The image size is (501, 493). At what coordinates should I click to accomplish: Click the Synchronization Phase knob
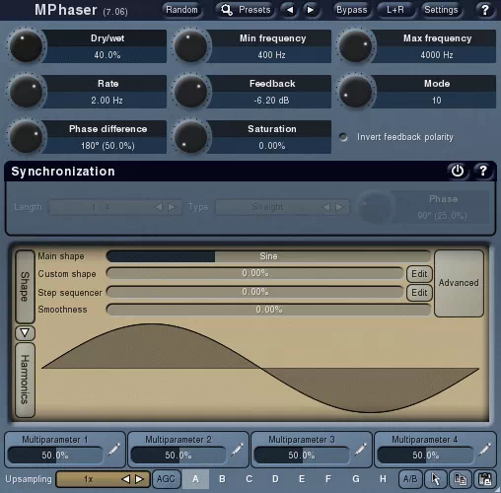(375, 207)
